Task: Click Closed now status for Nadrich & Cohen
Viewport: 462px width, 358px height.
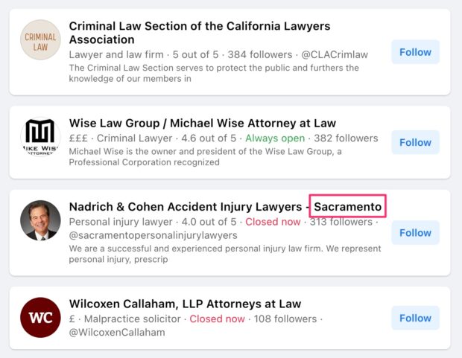Action: (x=273, y=222)
